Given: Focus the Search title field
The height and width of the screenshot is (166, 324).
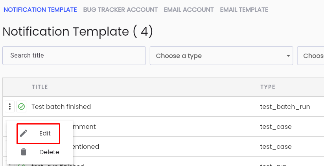Looking at the screenshot, I should tap(74, 56).
